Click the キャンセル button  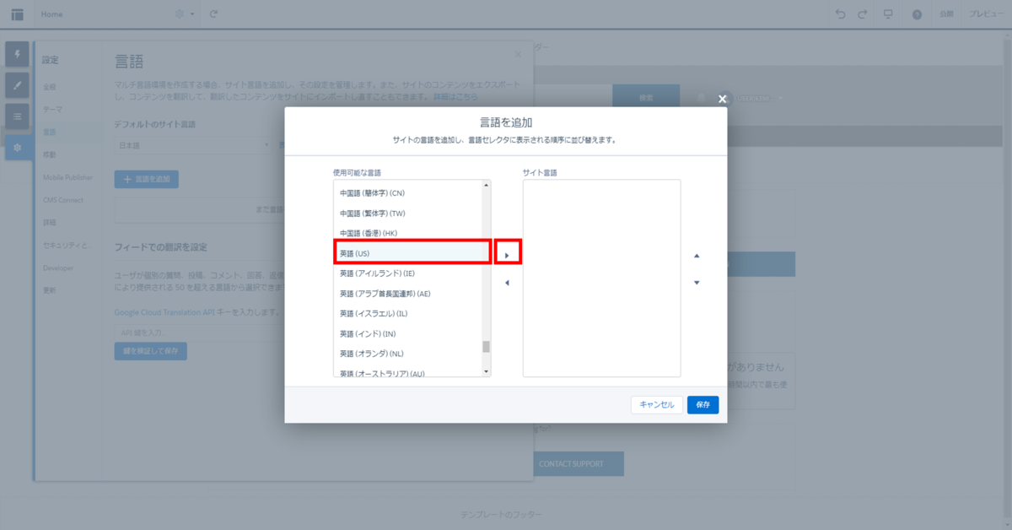click(x=657, y=405)
